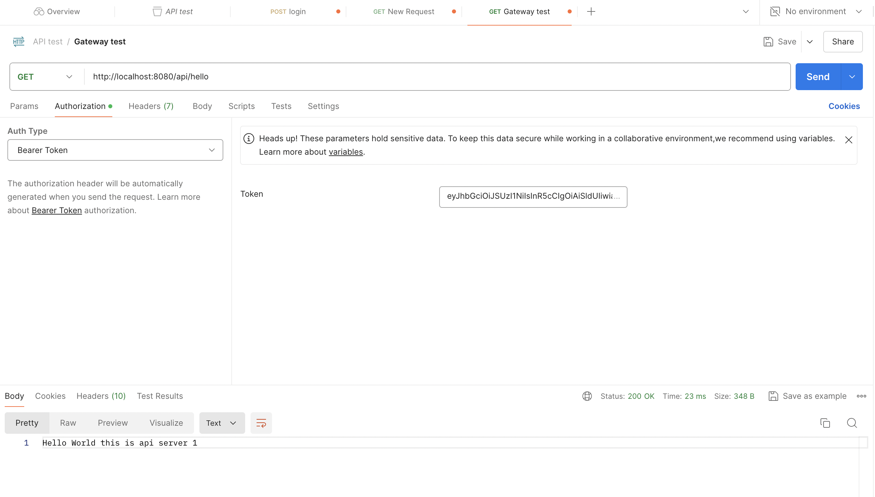Switch to the POST login tab
The image size is (875, 497).
288,12
